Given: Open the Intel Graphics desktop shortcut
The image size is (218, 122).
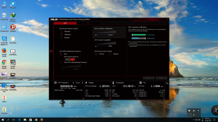Looking at the screenshot, I should tap(4, 41).
